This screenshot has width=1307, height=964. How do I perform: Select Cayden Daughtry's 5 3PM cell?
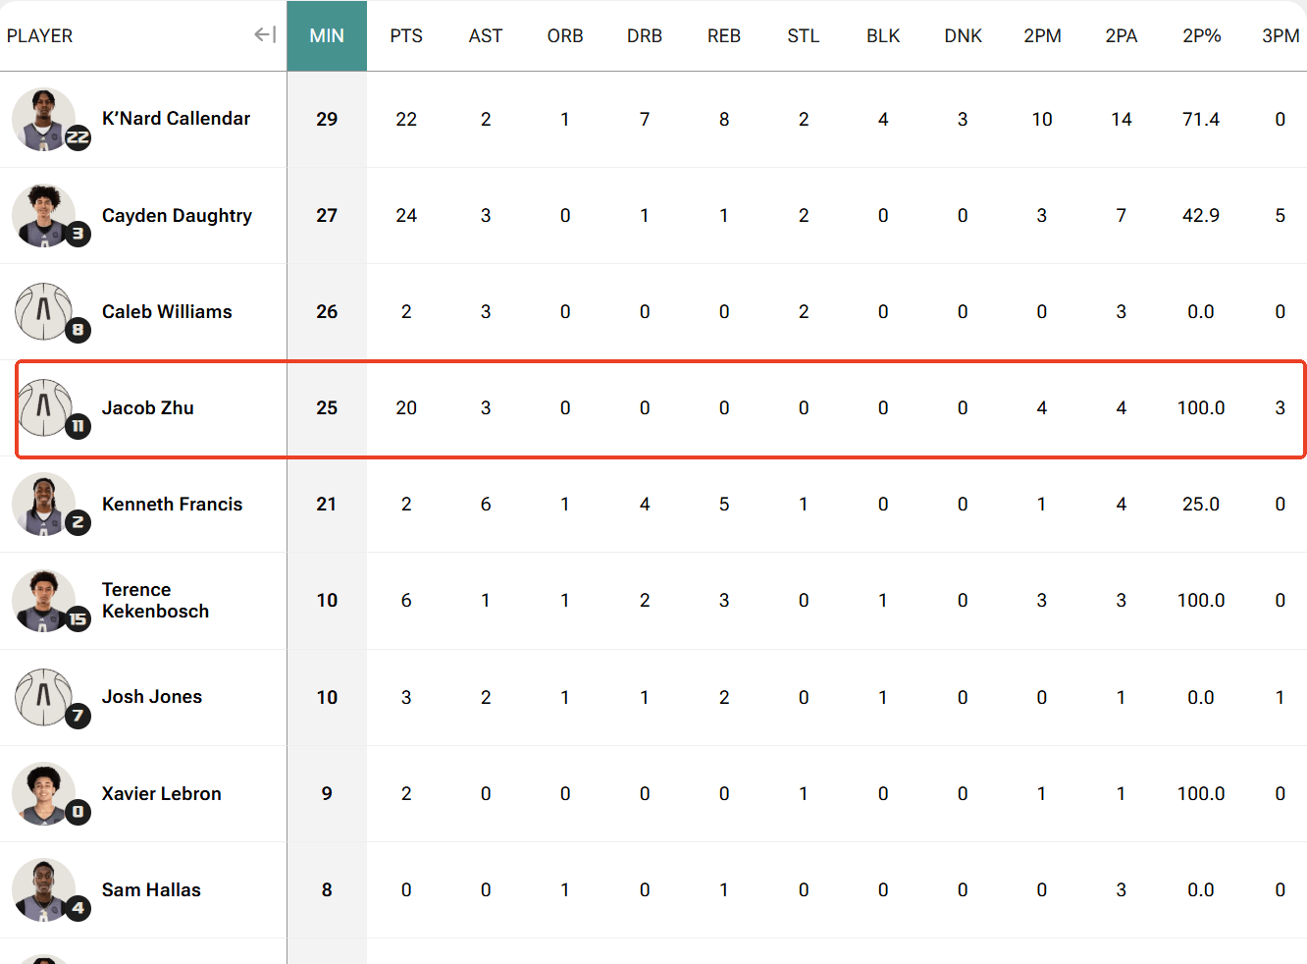(x=1280, y=215)
